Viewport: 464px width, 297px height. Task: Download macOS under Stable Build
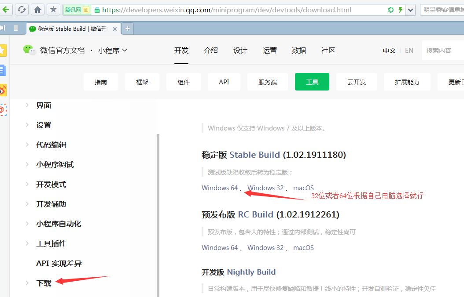pyautogui.click(x=303, y=188)
